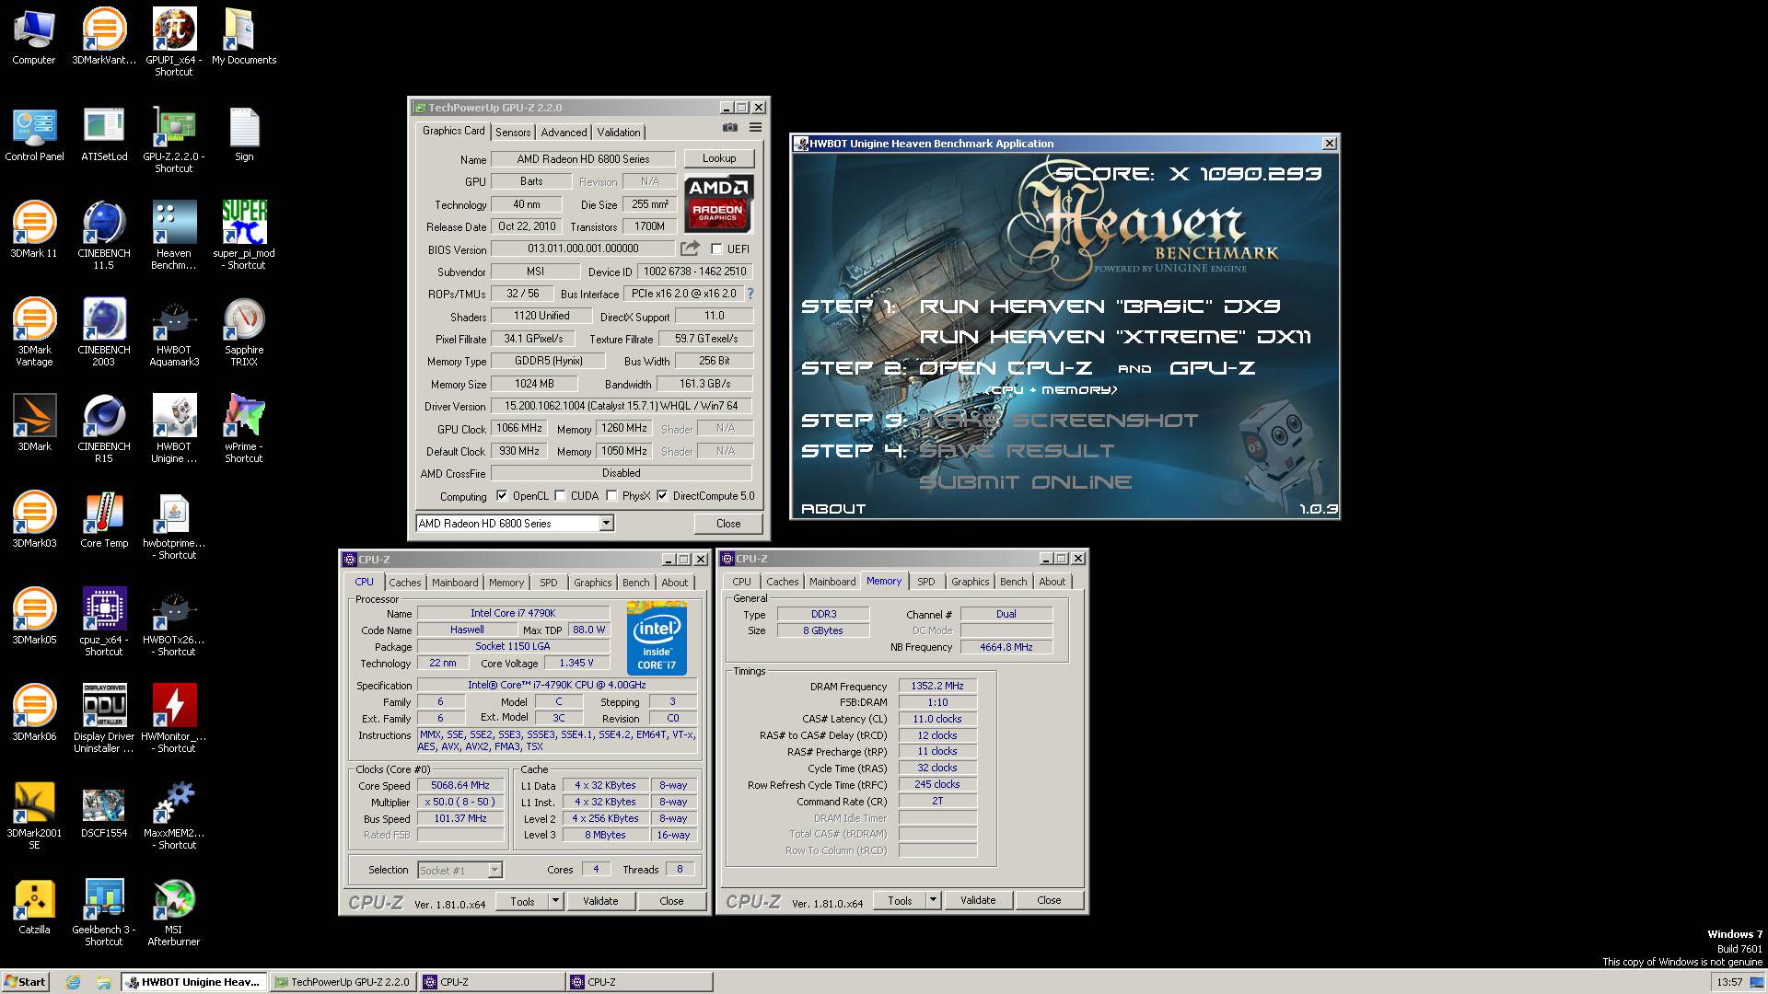Expand Tools dropdown arrow in CPU-Z CPU window
Image resolution: width=1768 pixels, height=994 pixels.
tap(555, 901)
